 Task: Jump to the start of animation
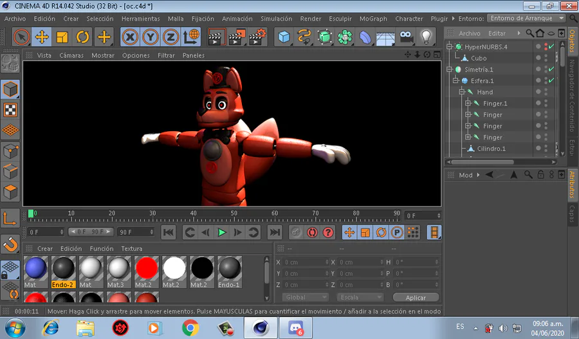click(x=169, y=232)
